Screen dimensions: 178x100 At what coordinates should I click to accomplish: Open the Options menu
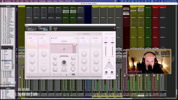tap(50, 1)
